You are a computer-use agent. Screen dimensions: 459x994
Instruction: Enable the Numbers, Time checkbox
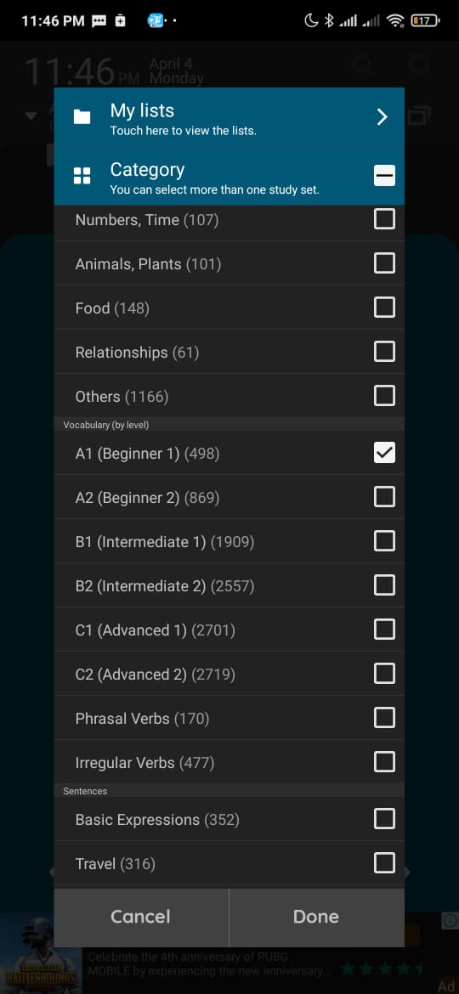(x=384, y=219)
